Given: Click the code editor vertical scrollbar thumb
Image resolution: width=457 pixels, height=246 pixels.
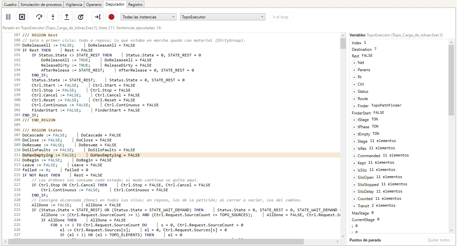Looking at the screenshot, I should [343, 44].
